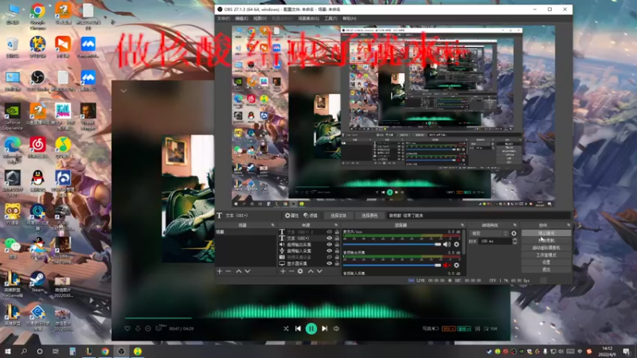Seek in music player progress bar
This screenshot has width=637, height=358.
point(311,317)
